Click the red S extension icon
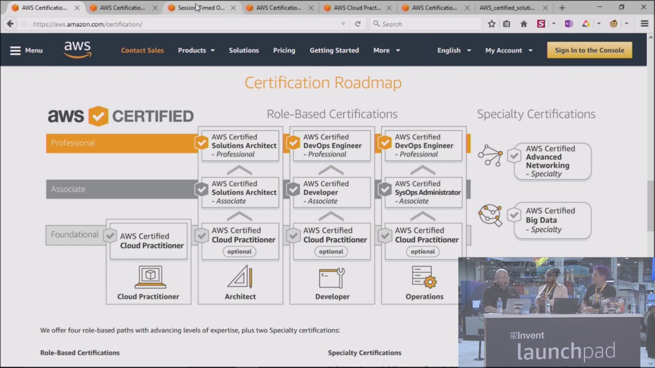Viewport: 655px width, 368px height. click(541, 24)
